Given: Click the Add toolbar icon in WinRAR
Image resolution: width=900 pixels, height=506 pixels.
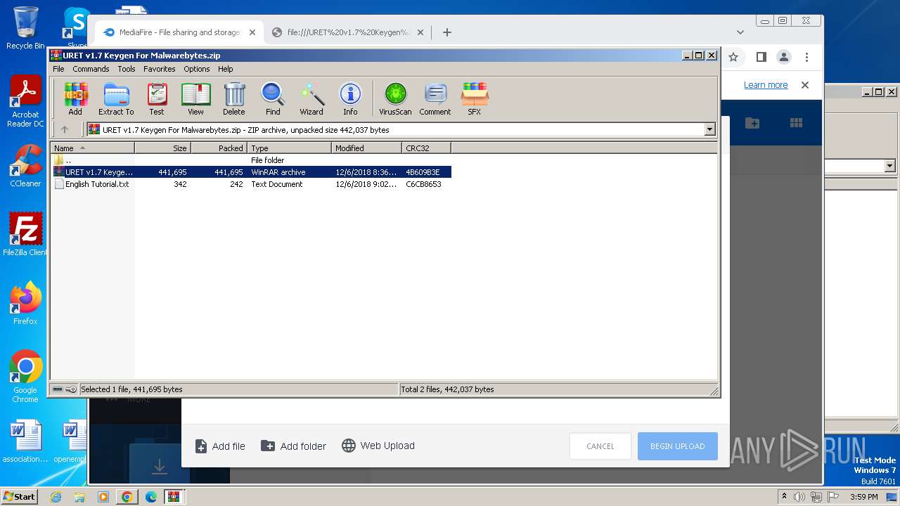Looking at the screenshot, I should tap(75, 98).
